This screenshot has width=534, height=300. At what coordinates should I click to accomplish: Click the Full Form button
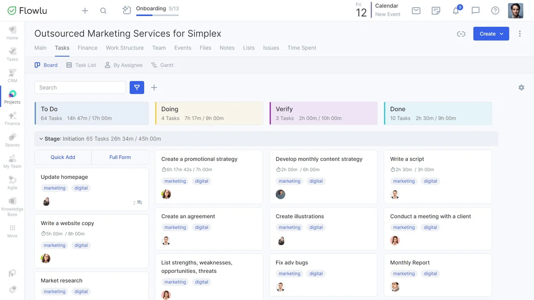pos(120,157)
